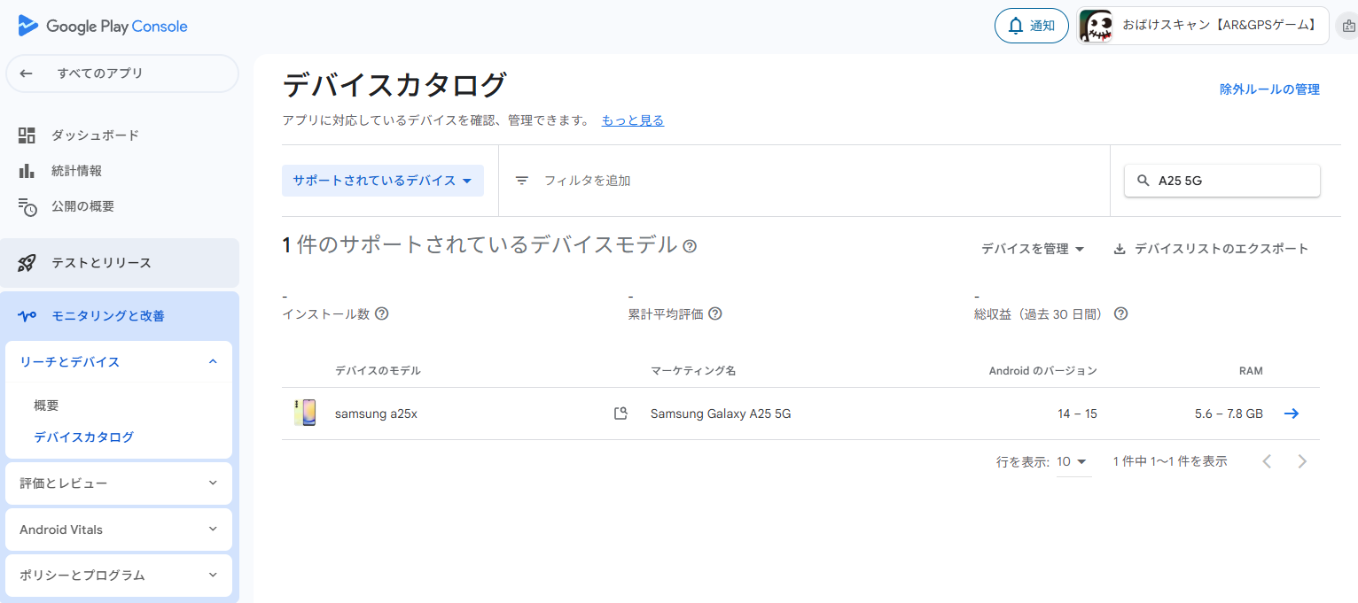Screen dimensions: 1358x603
Task: Click the filter icon to add filter
Action: pos(522,181)
